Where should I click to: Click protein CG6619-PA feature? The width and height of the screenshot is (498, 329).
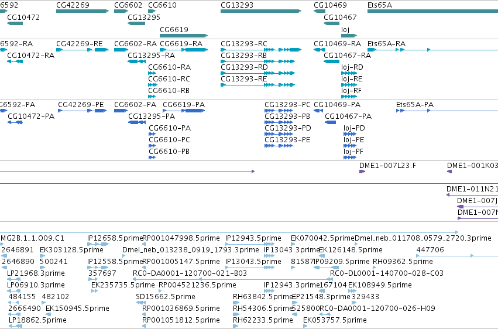[x=184, y=111]
